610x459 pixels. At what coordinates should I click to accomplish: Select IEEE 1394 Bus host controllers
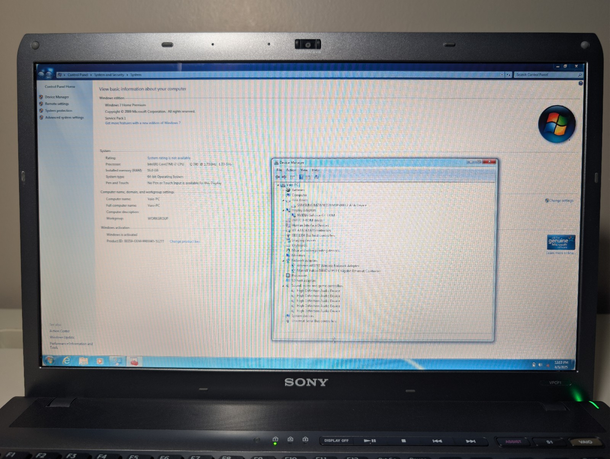coord(313,236)
